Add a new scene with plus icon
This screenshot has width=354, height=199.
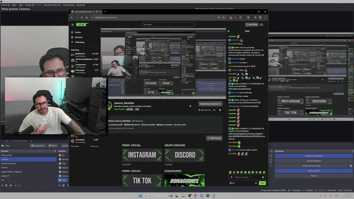2,185
